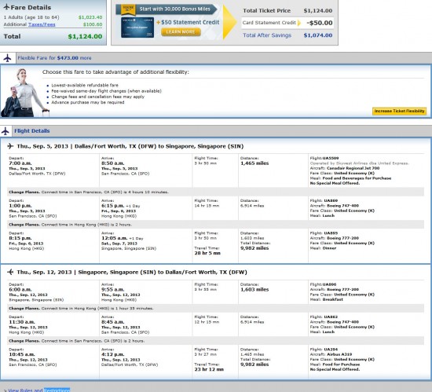Click the outbound plane icon for Sep. 5 flight

[x=10, y=146]
